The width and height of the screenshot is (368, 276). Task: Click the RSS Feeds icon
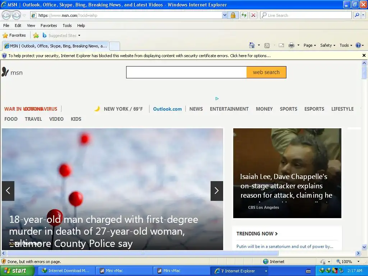pos(267,45)
